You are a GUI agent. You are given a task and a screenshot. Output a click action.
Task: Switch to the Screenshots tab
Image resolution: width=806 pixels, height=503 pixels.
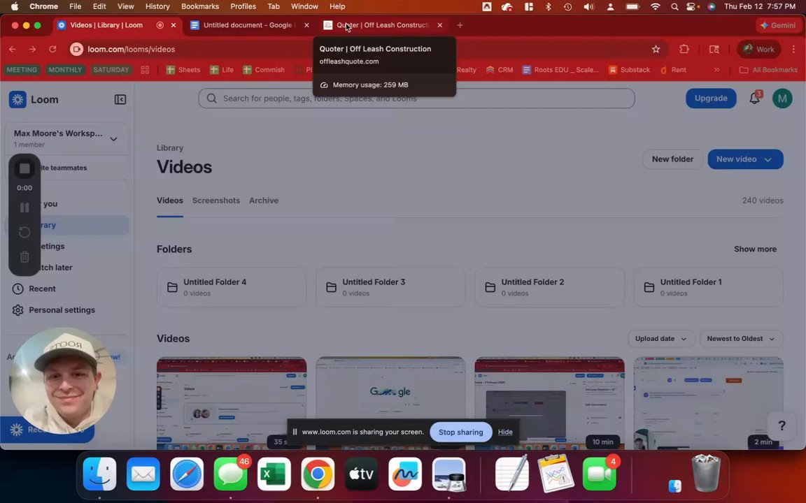click(x=216, y=201)
